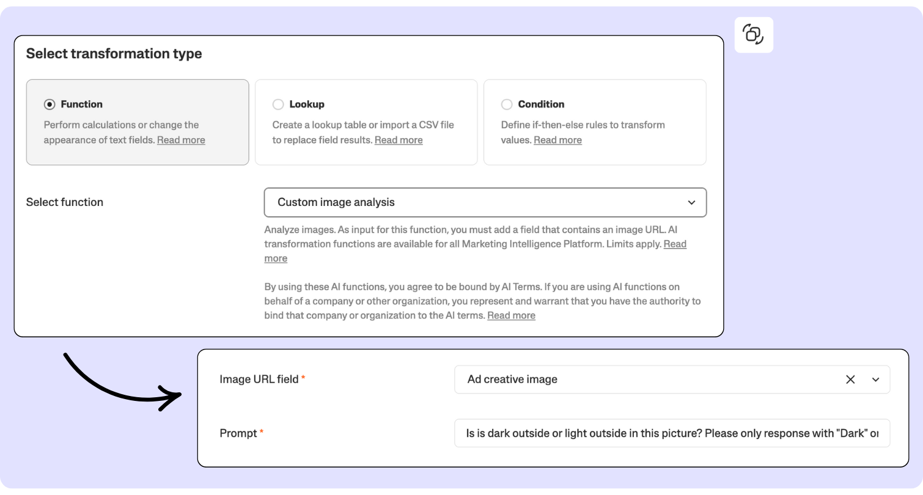Select the Function radio button

pos(50,105)
